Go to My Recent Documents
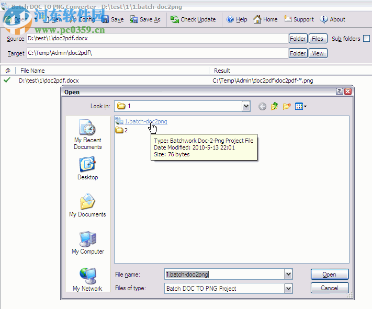372x309 pixels. pos(87,134)
